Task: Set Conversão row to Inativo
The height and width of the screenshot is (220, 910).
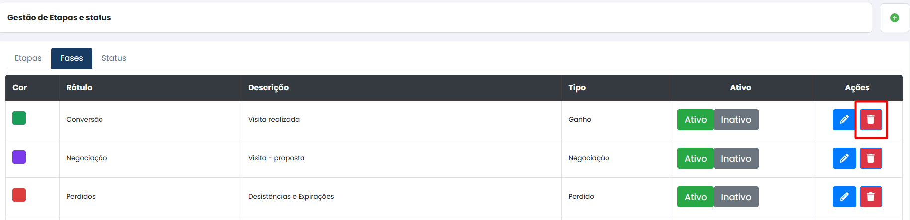Action: (736, 119)
